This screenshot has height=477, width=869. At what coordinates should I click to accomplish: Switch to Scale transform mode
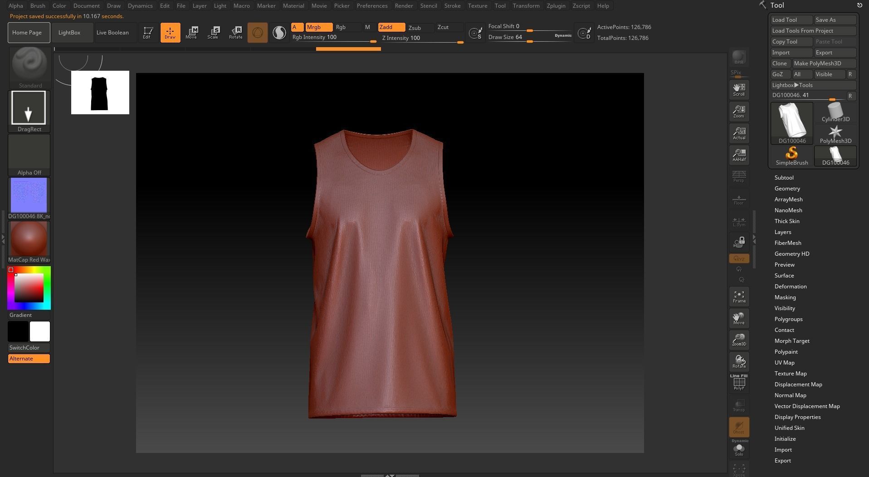pos(213,33)
